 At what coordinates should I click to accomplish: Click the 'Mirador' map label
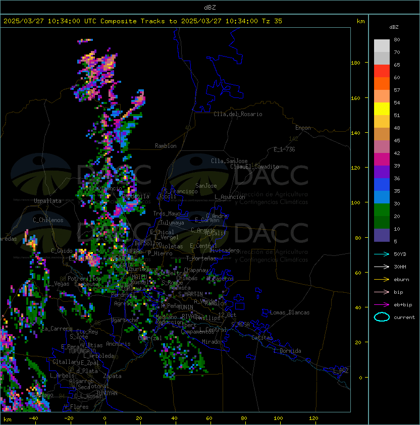(213, 342)
